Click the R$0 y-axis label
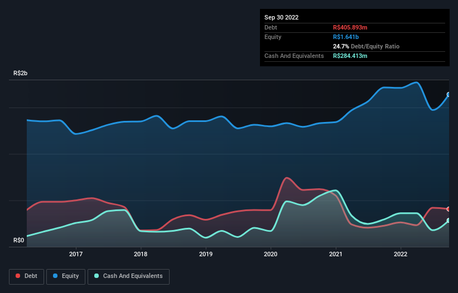The image size is (458, 293). (x=19, y=240)
